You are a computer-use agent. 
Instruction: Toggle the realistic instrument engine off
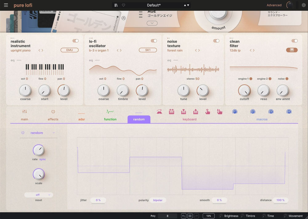point(75,41)
